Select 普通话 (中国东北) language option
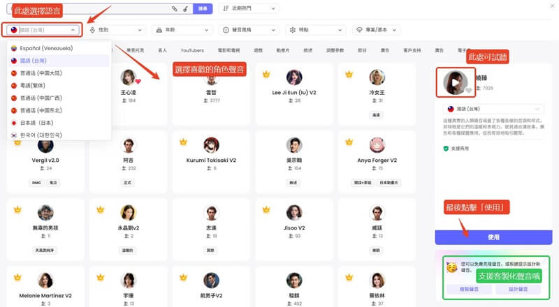The height and width of the screenshot is (307, 559). pos(59,110)
